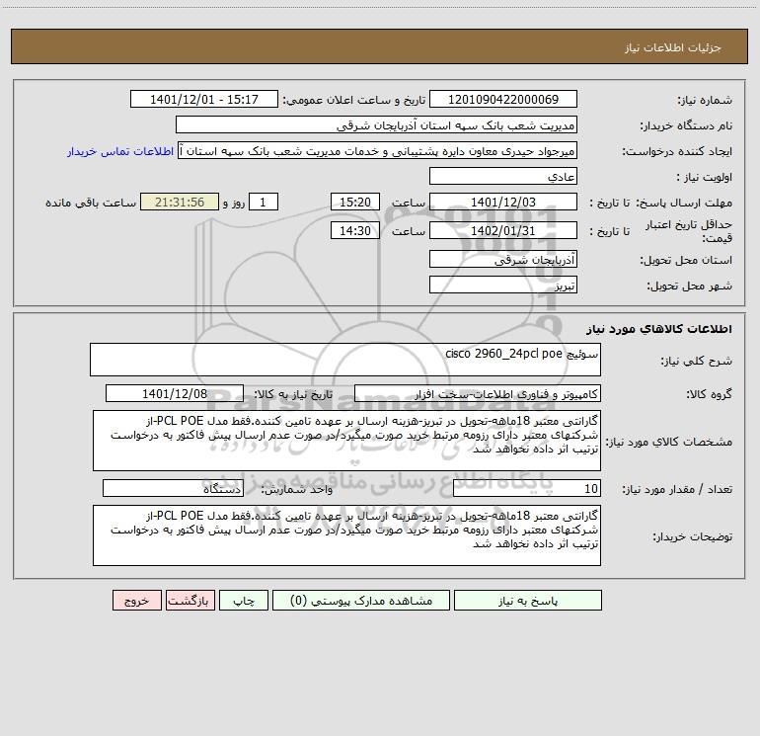760x736 pixels.
Task: Click the بازگشت back button
Action: tap(190, 600)
